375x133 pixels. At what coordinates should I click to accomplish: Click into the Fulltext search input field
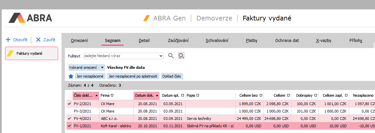tap(121, 56)
